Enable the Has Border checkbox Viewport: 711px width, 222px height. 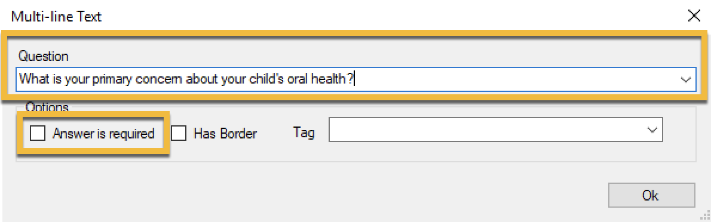[179, 133]
